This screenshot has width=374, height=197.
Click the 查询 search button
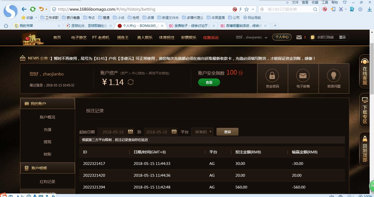coord(227,132)
